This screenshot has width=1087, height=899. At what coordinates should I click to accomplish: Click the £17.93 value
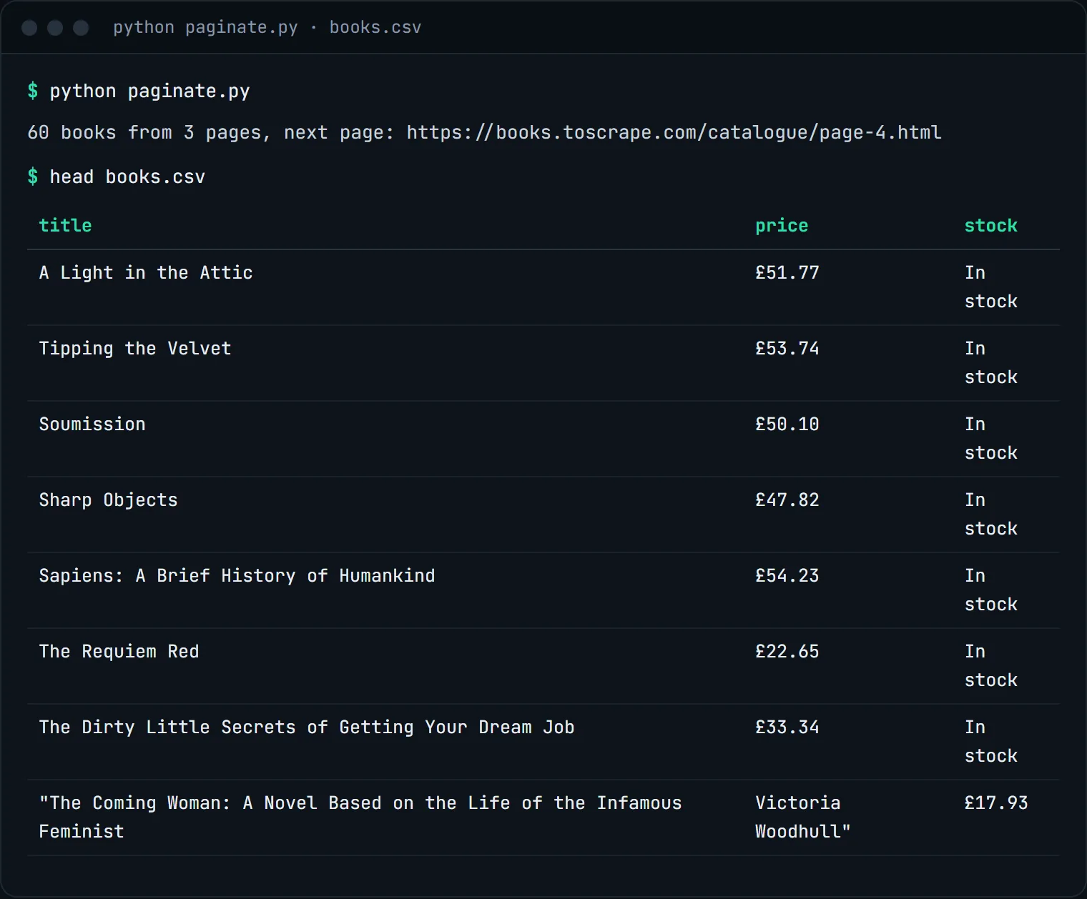[996, 803]
